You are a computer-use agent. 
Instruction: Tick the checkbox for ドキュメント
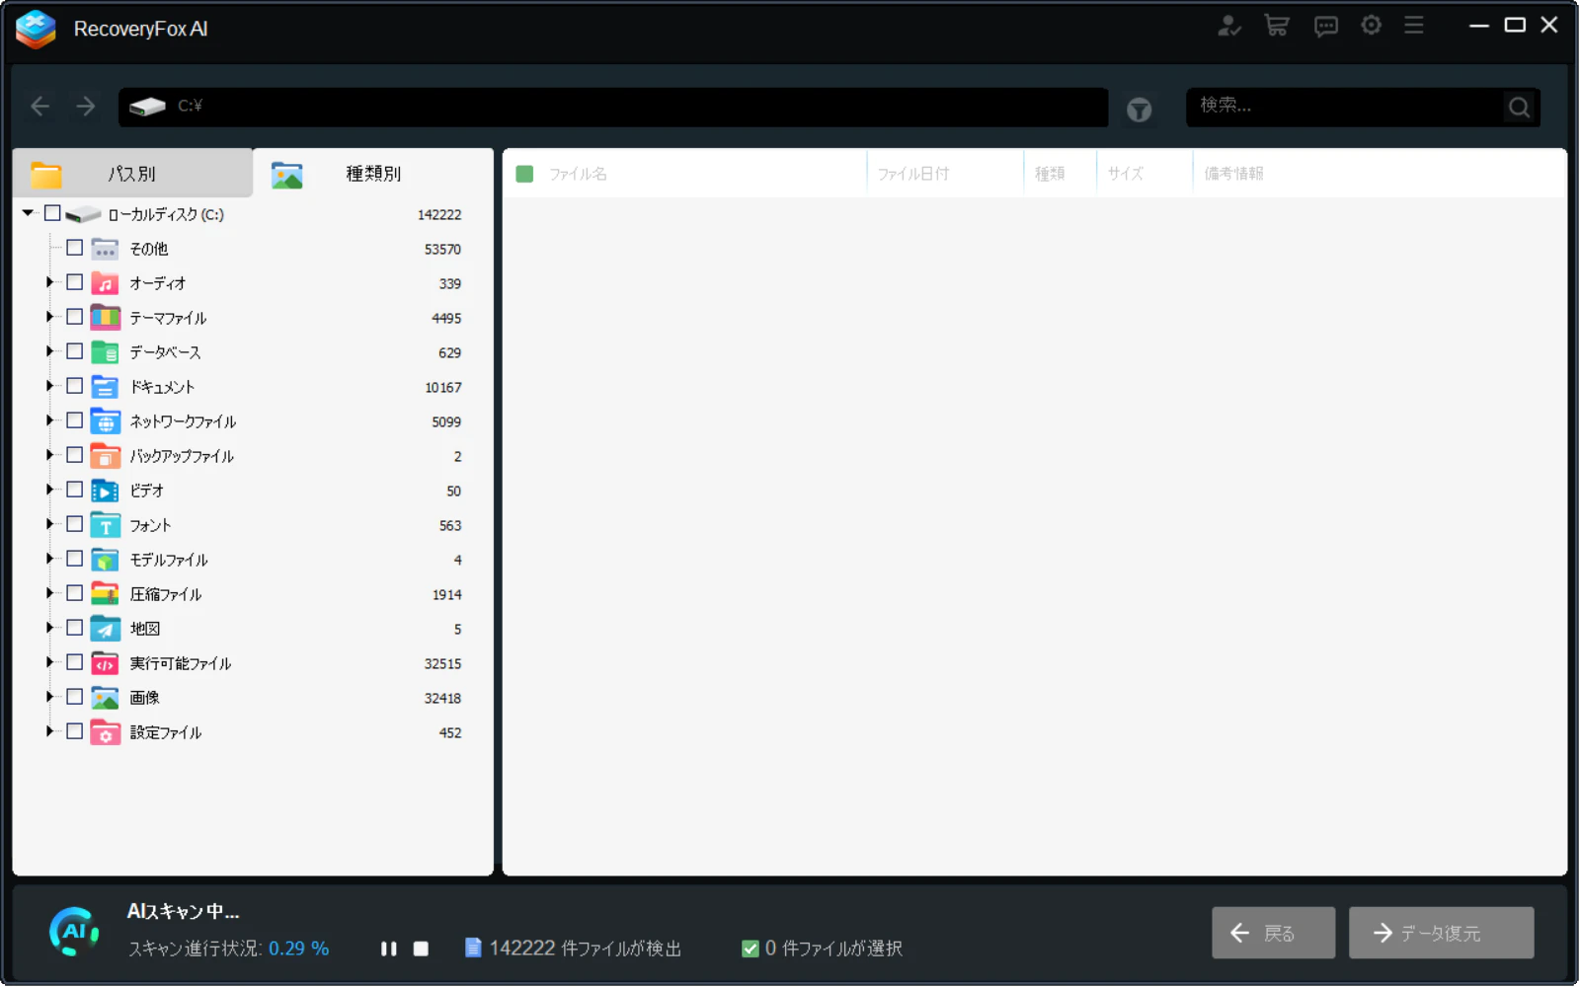pos(75,387)
